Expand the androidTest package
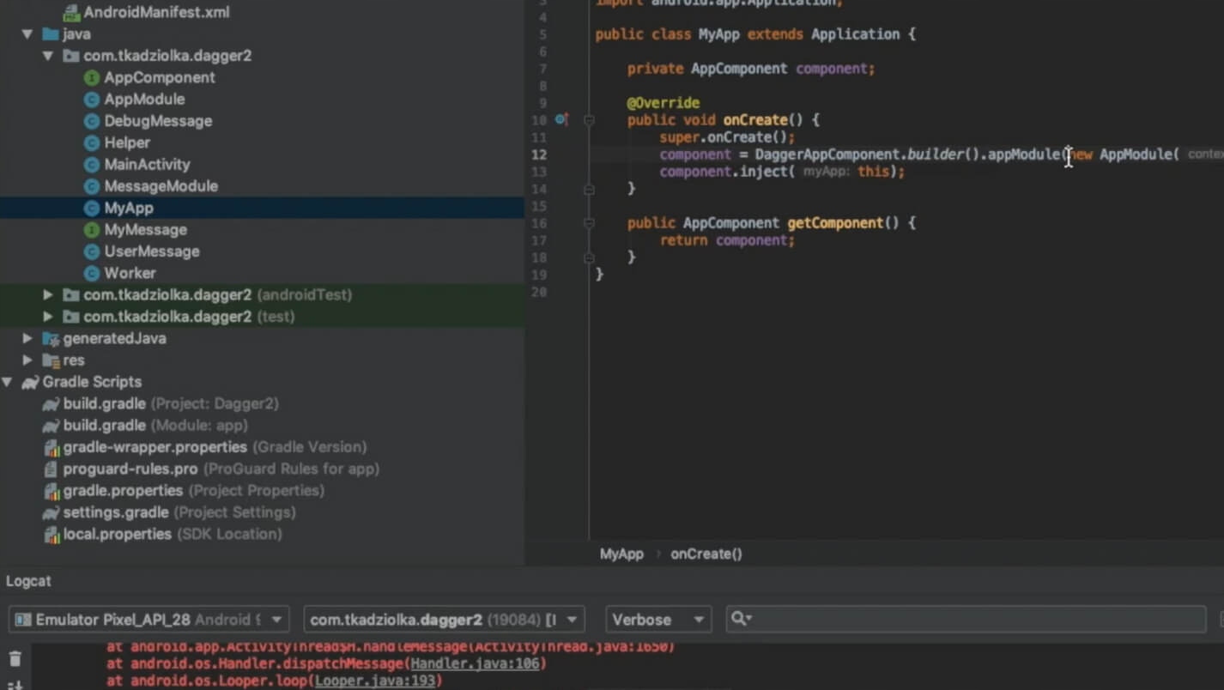 point(48,294)
